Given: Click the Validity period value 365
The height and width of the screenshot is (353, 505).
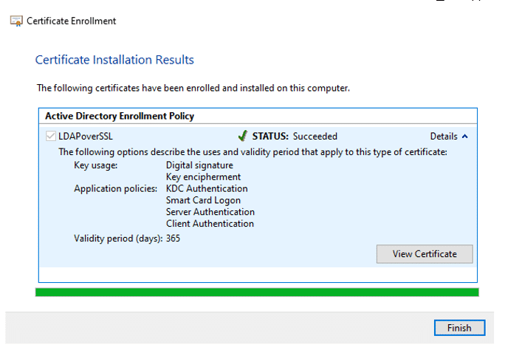Looking at the screenshot, I should pos(173,239).
